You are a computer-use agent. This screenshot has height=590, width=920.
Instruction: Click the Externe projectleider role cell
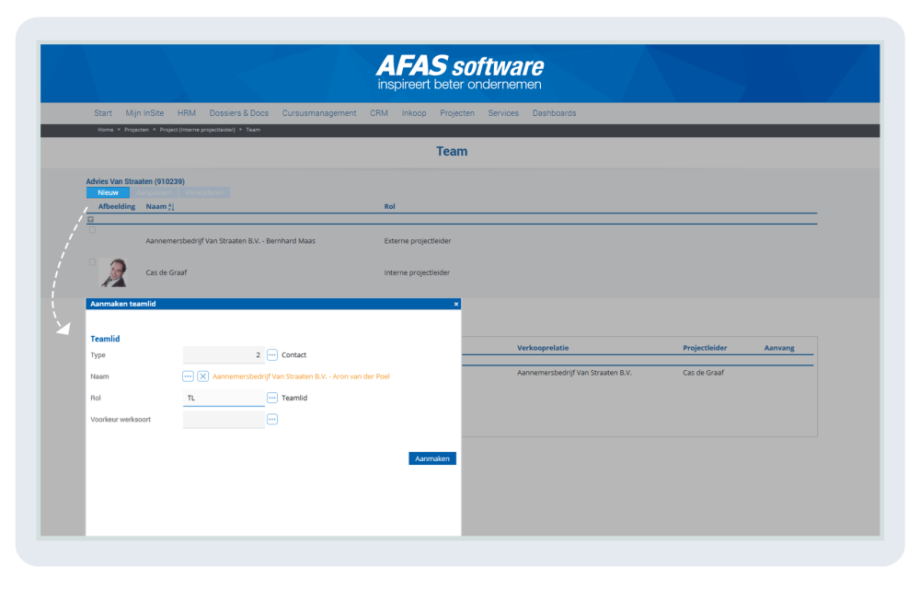[418, 241]
